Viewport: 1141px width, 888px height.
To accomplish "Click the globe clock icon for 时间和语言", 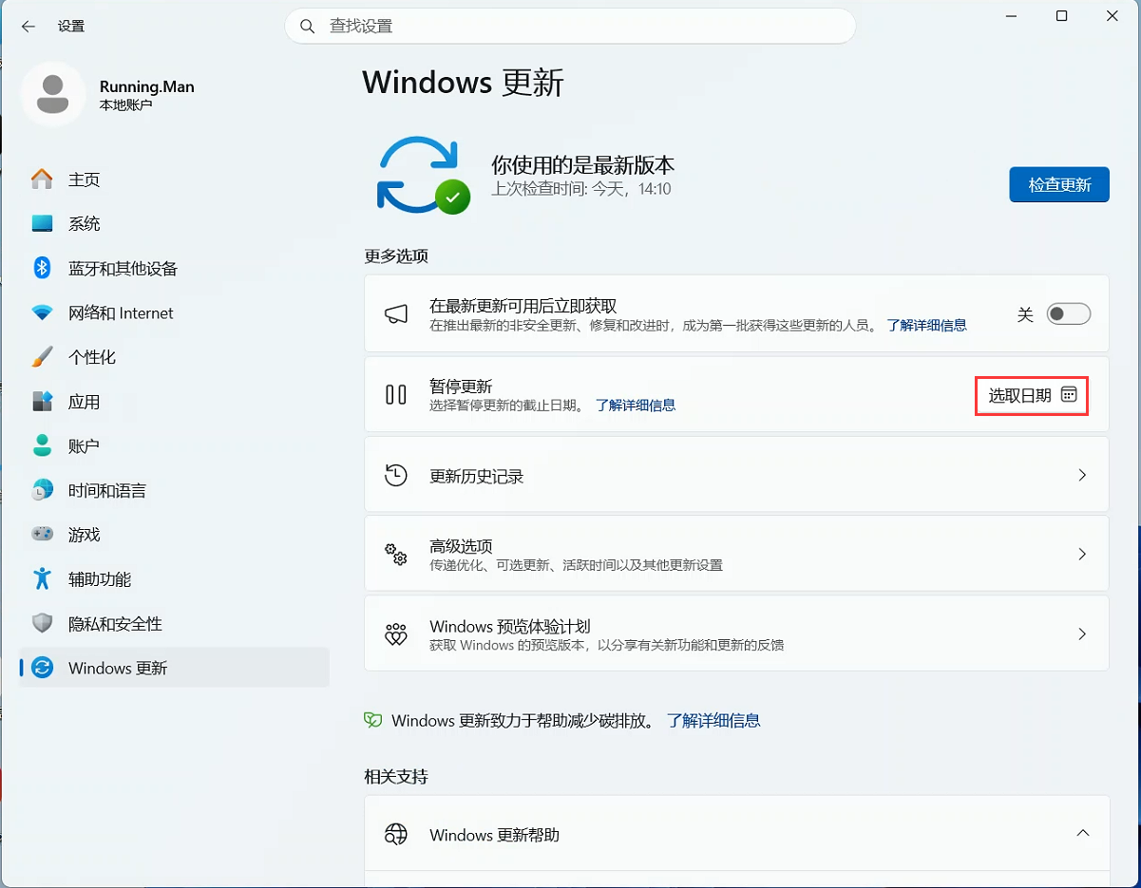I will pos(42,490).
